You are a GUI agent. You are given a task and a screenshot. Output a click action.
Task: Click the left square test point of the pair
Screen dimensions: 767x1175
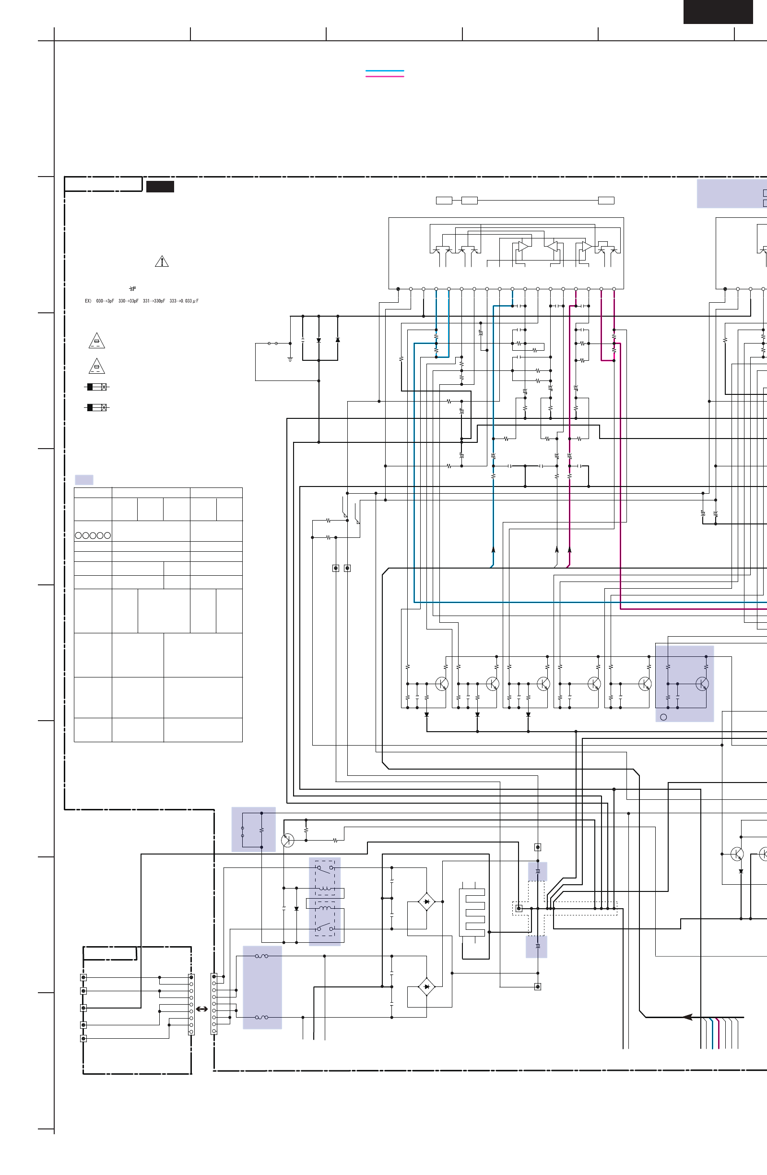[336, 568]
